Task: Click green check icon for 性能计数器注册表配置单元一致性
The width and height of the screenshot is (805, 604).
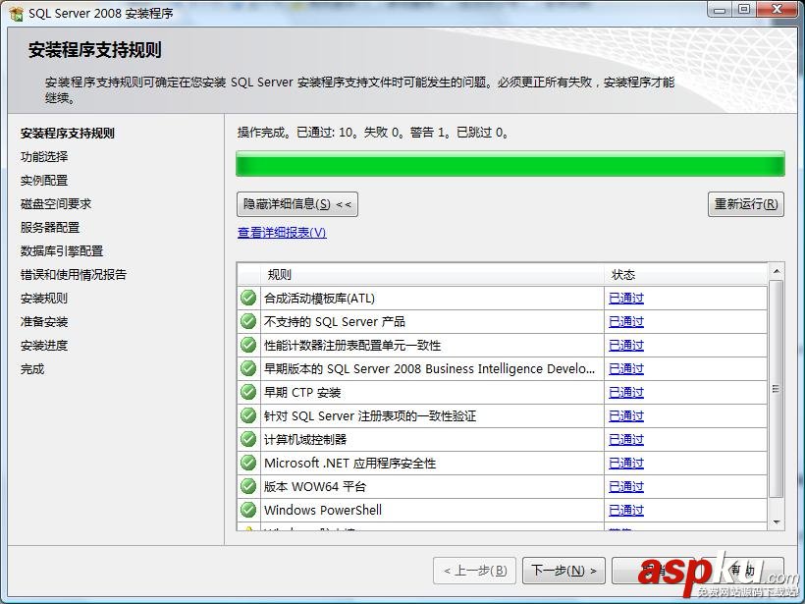Action: click(x=248, y=345)
